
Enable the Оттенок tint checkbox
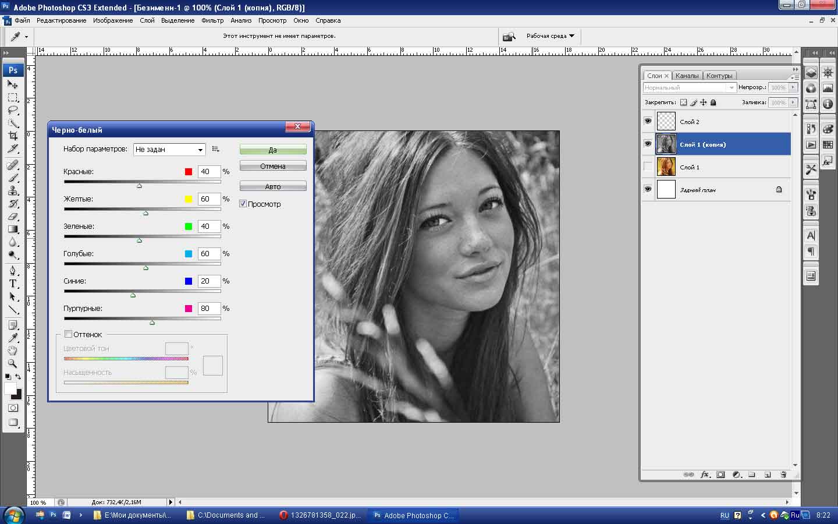69,334
